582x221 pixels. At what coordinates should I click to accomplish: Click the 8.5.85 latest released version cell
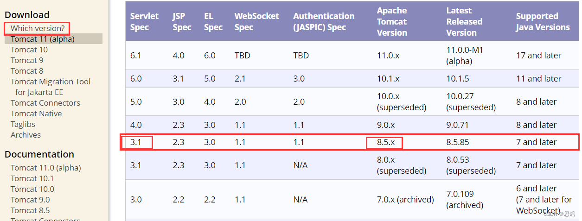458,142
